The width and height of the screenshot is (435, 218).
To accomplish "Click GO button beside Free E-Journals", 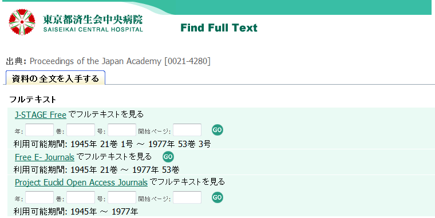I will coord(168,157).
